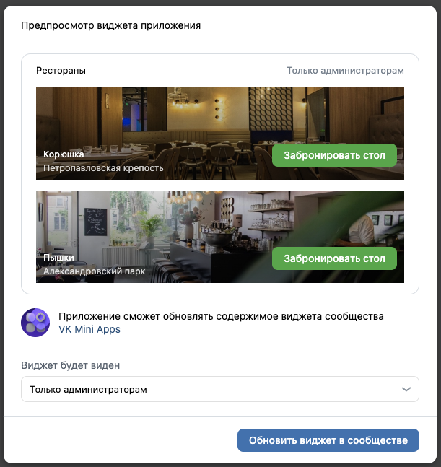Click the 'Петропавловская крепость' subtitle
The height and width of the screenshot is (467, 441).
103,168
